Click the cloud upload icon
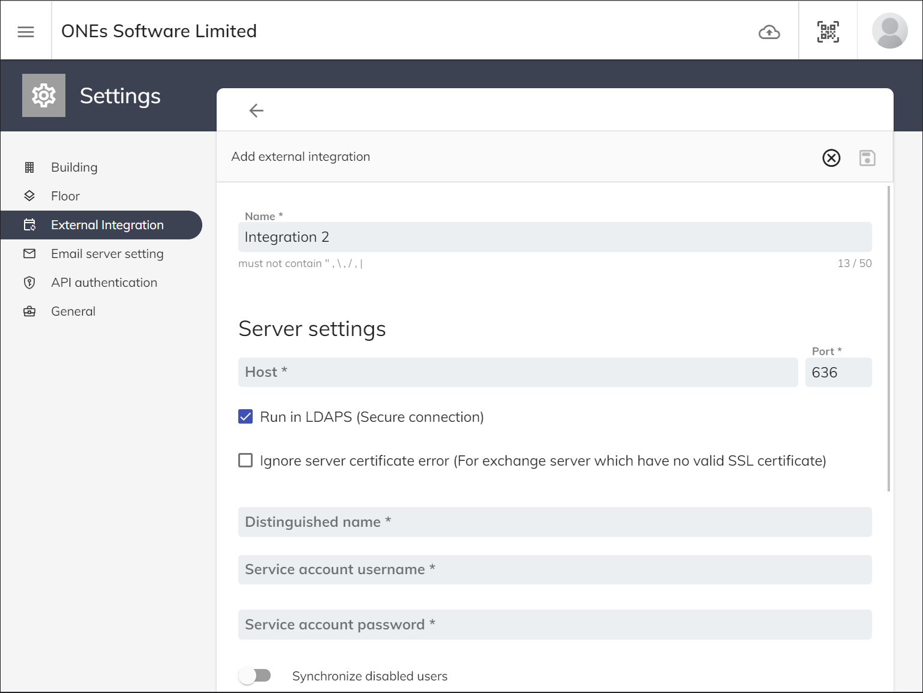Screen dimensions: 923x693 (769, 32)
